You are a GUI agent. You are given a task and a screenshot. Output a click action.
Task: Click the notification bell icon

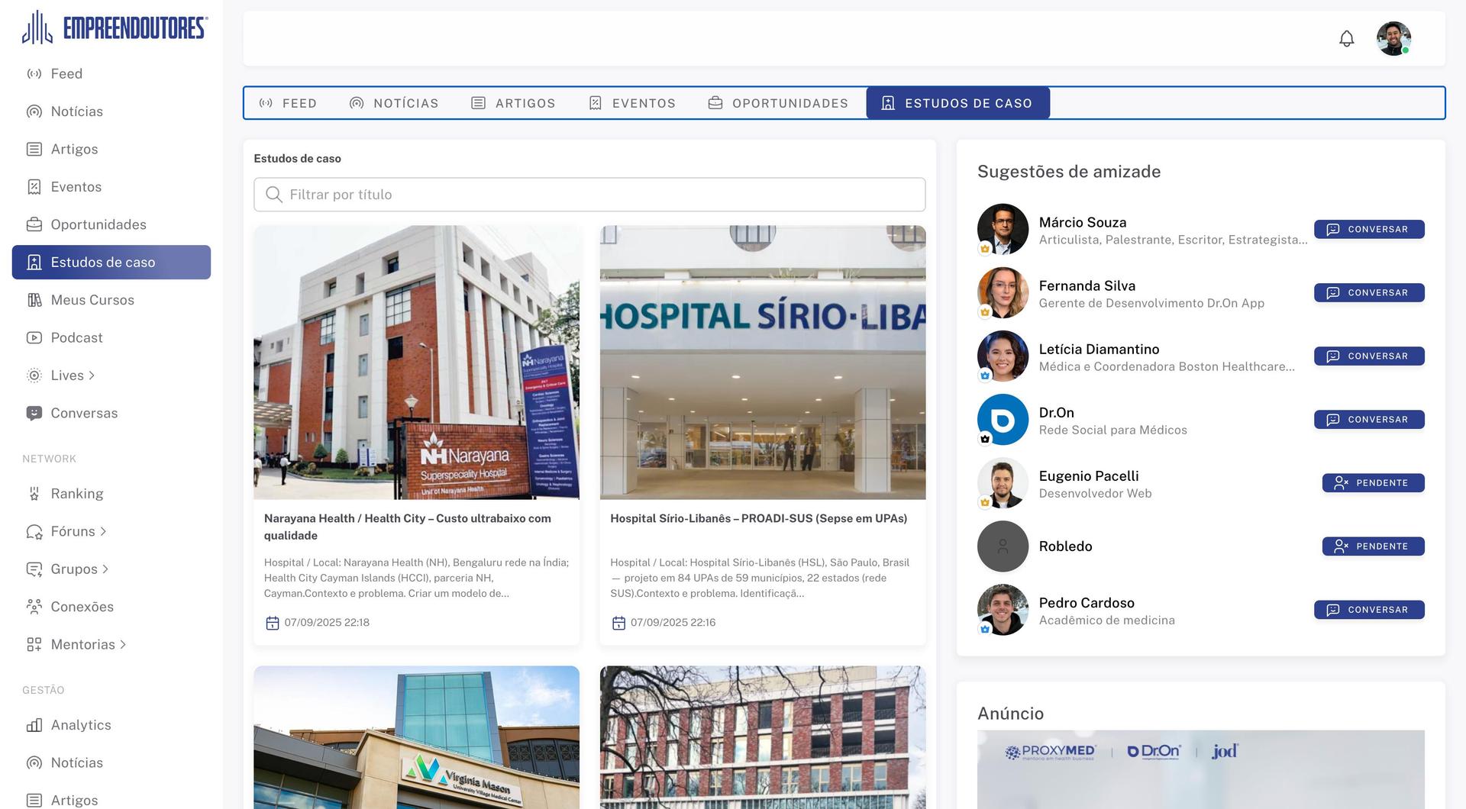tap(1346, 39)
